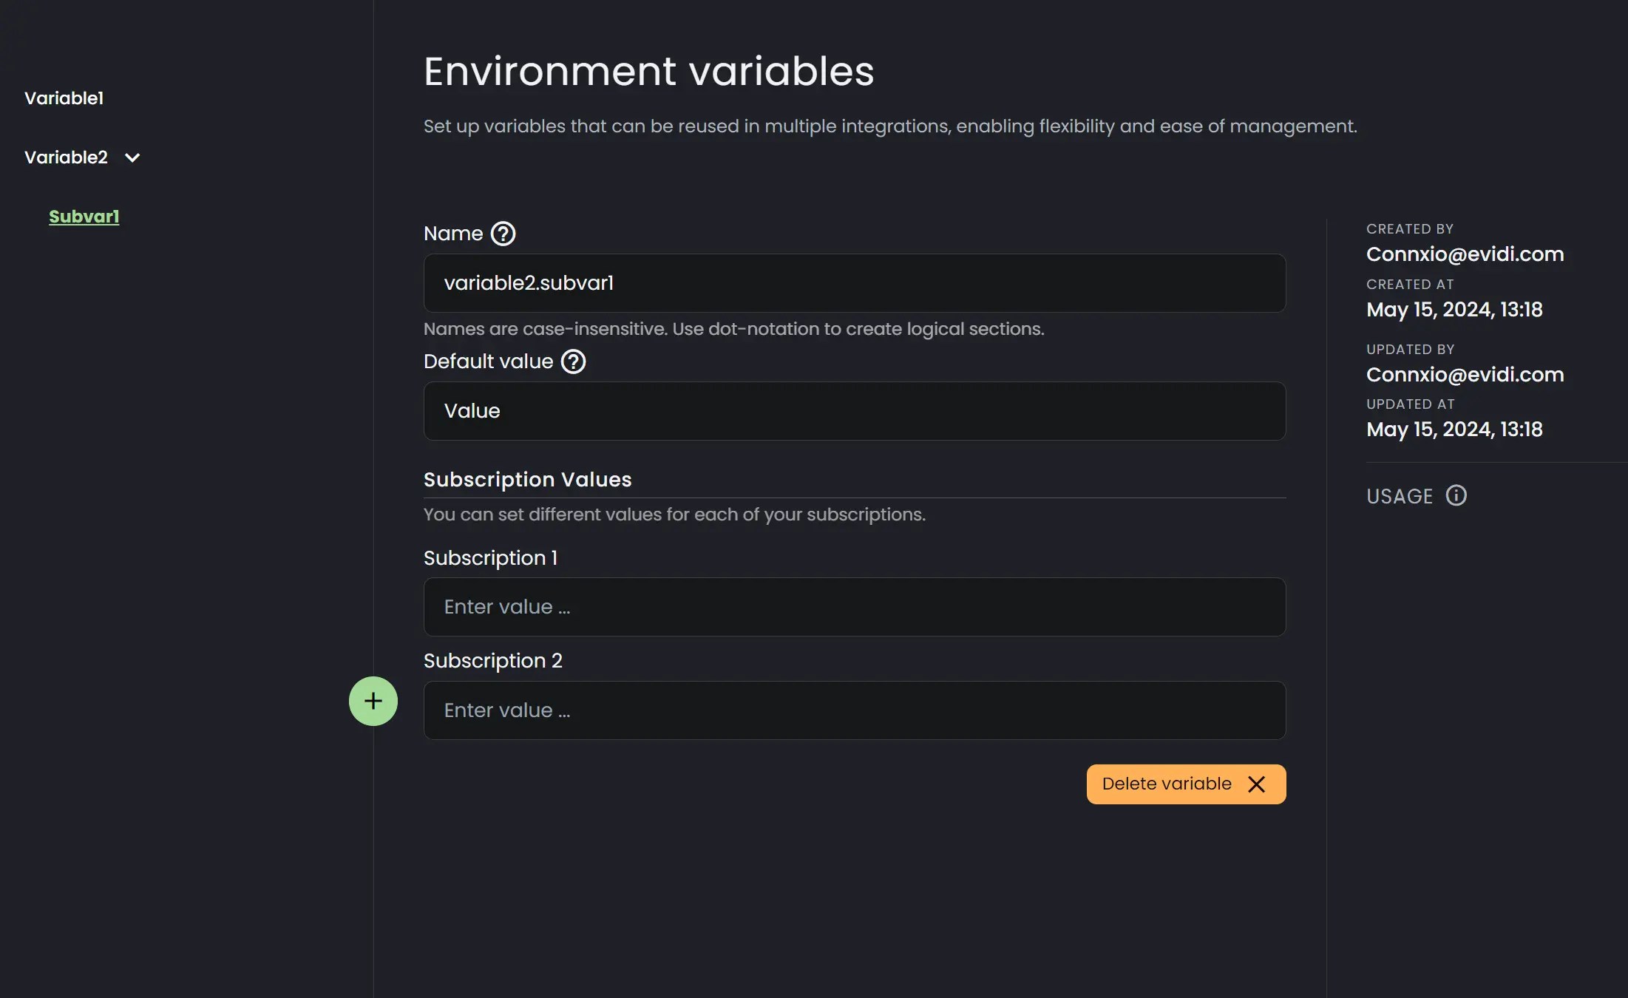Viewport: 1628px width, 998px height.
Task: Click the Subscription Values heading
Action: (x=528, y=480)
